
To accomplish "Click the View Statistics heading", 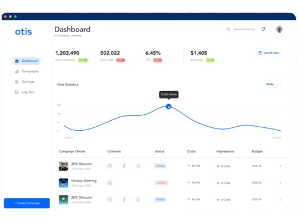I will [x=67, y=84].
